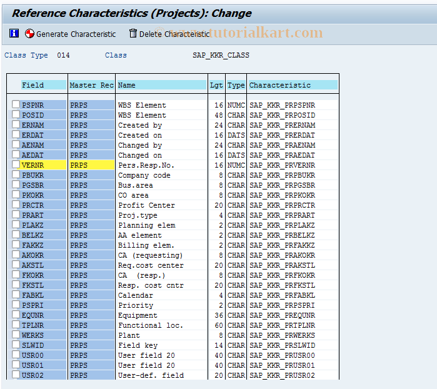
Task: Toggle the USR02 row checkbox
Action: [16, 375]
